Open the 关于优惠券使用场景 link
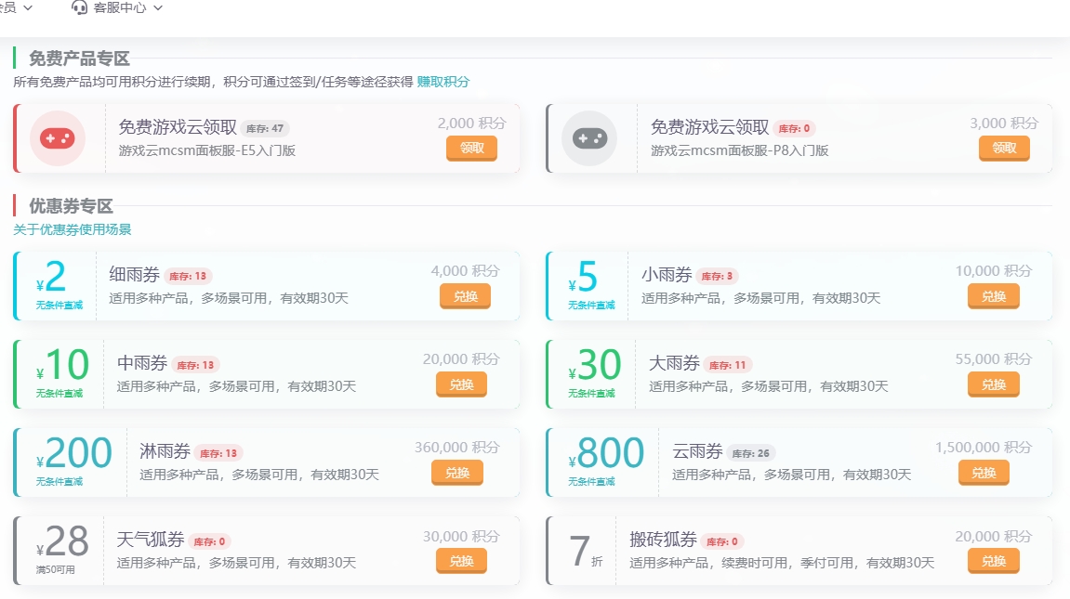This screenshot has height=599, width=1070. (73, 229)
